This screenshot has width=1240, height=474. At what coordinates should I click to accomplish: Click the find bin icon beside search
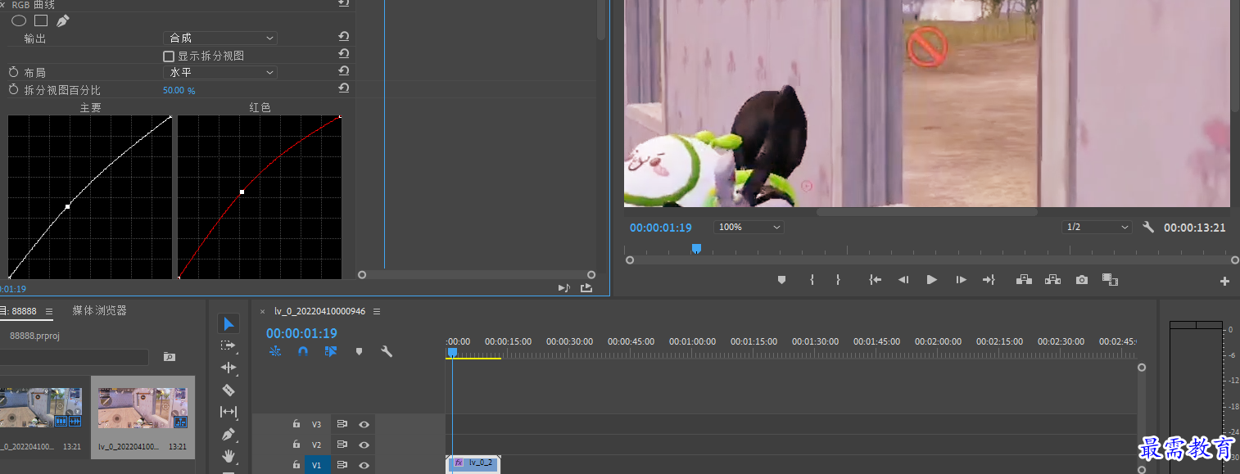point(169,357)
